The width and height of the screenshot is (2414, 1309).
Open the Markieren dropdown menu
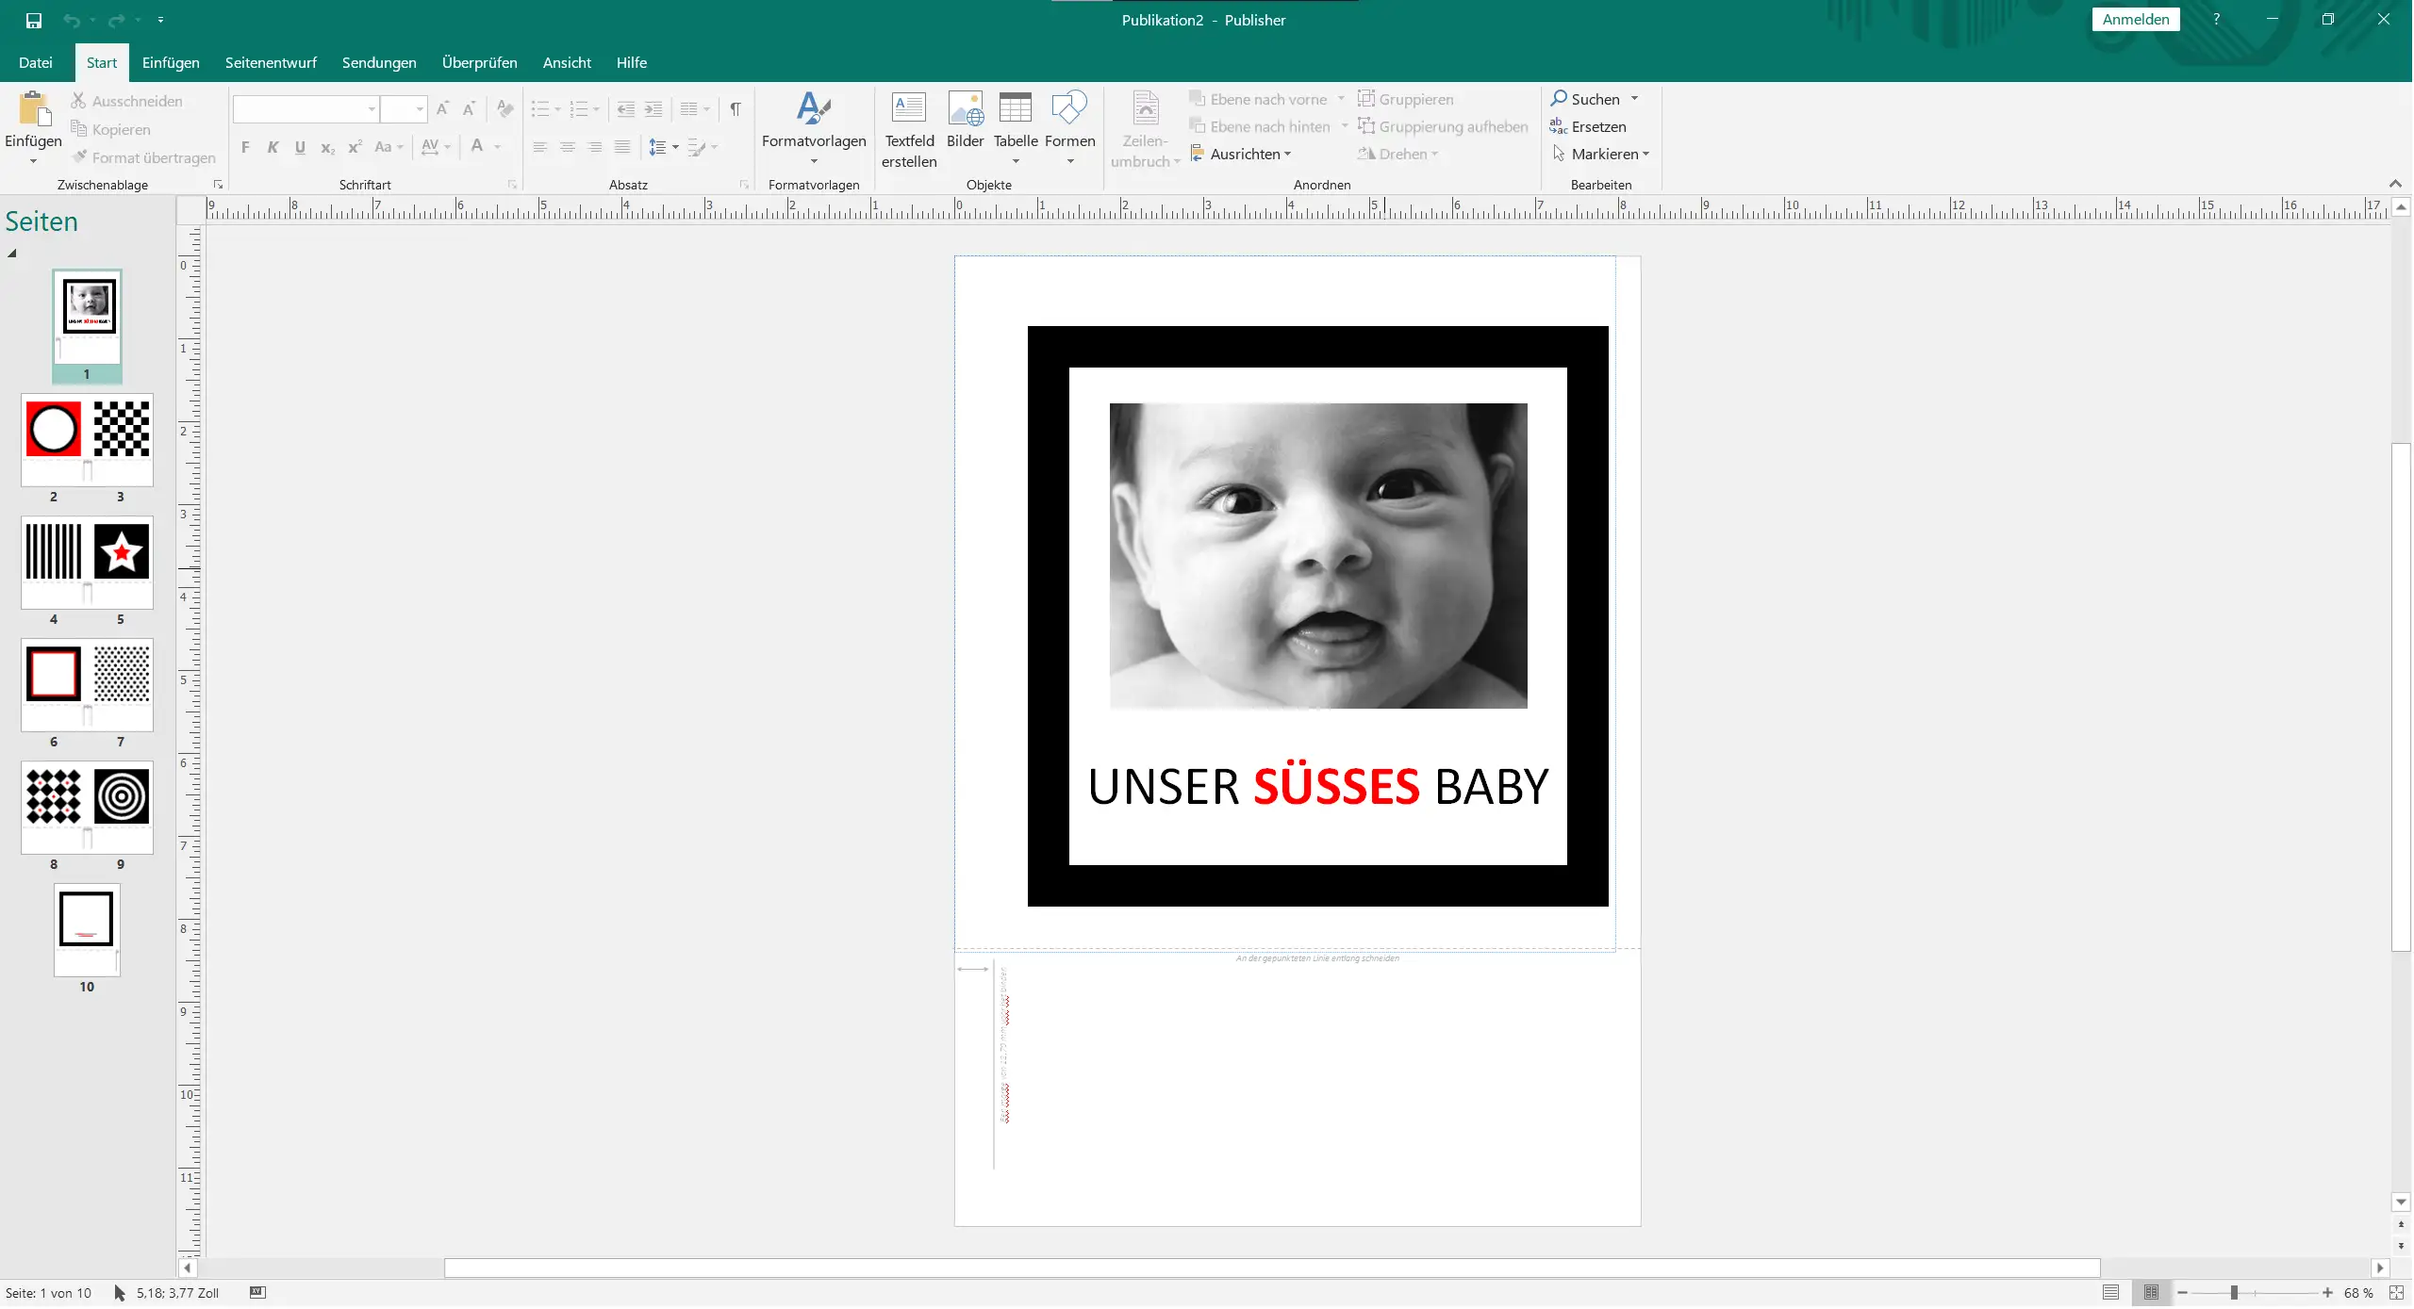[1609, 154]
